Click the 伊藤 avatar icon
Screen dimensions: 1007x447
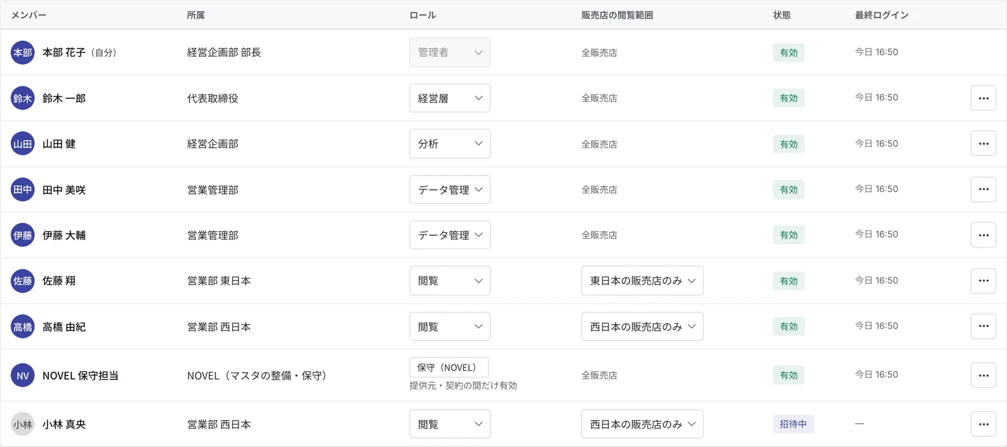(23, 235)
